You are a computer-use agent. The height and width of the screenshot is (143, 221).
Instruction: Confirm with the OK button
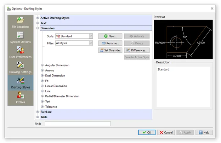pos(147,132)
